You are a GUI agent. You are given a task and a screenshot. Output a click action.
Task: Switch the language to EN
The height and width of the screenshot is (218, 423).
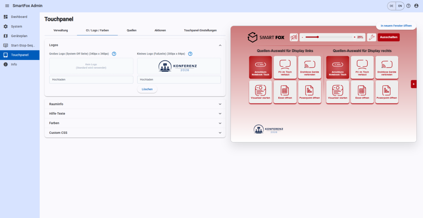(400, 6)
